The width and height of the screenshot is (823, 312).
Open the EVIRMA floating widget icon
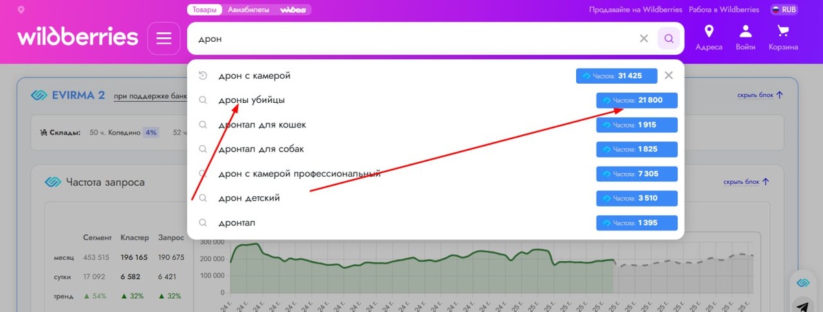(802, 283)
